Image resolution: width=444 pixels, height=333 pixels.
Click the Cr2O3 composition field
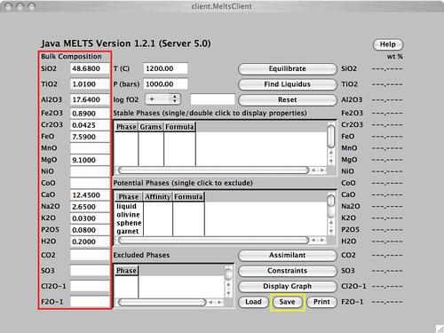(90, 125)
